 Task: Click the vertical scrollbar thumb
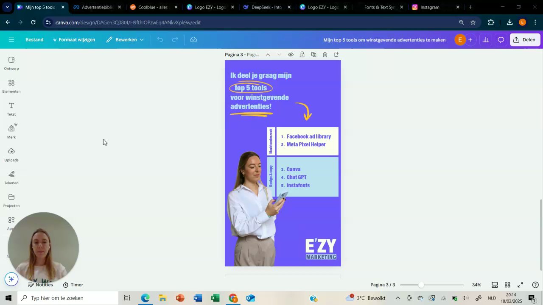pos(541,235)
